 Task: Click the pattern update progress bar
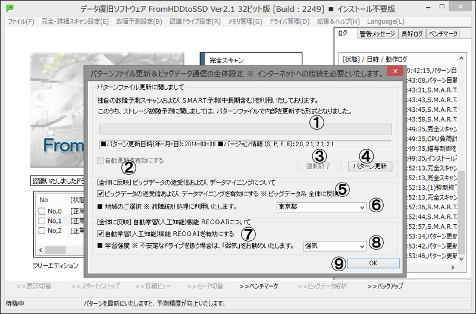click(x=245, y=129)
